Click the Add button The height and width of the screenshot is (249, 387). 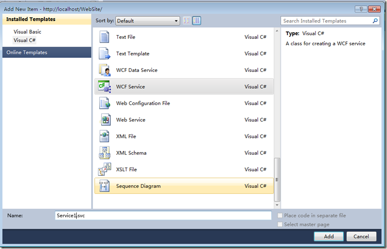(329, 236)
